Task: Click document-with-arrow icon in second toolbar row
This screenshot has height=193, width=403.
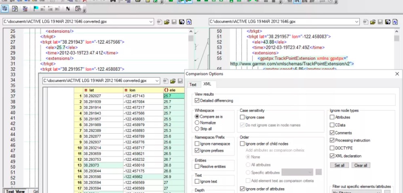Action: (15, 9)
